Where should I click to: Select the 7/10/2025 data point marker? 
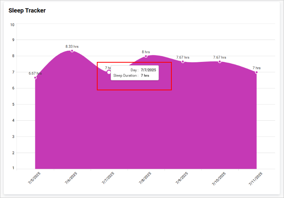click(219, 62)
